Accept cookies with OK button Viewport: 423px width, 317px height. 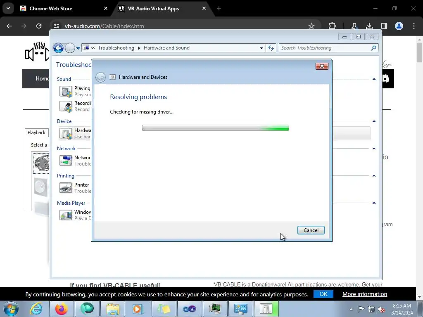point(323,294)
